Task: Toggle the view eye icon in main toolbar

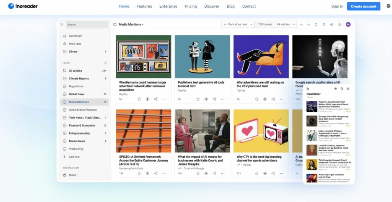Action: [x=332, y=24]
